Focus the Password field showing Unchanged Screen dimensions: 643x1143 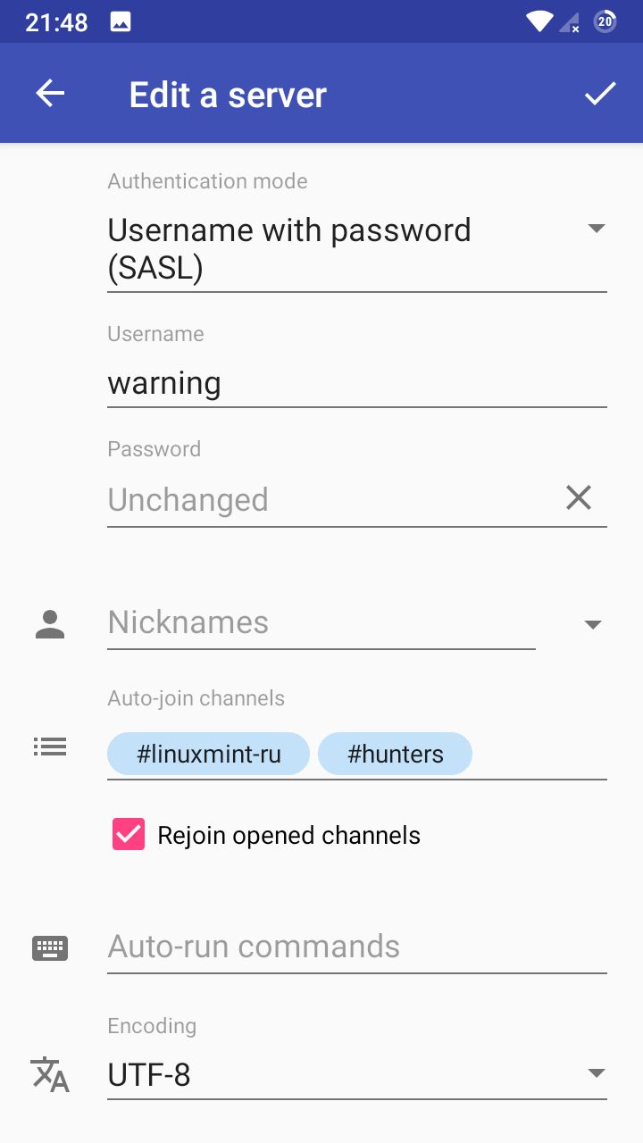pos(330,500)
